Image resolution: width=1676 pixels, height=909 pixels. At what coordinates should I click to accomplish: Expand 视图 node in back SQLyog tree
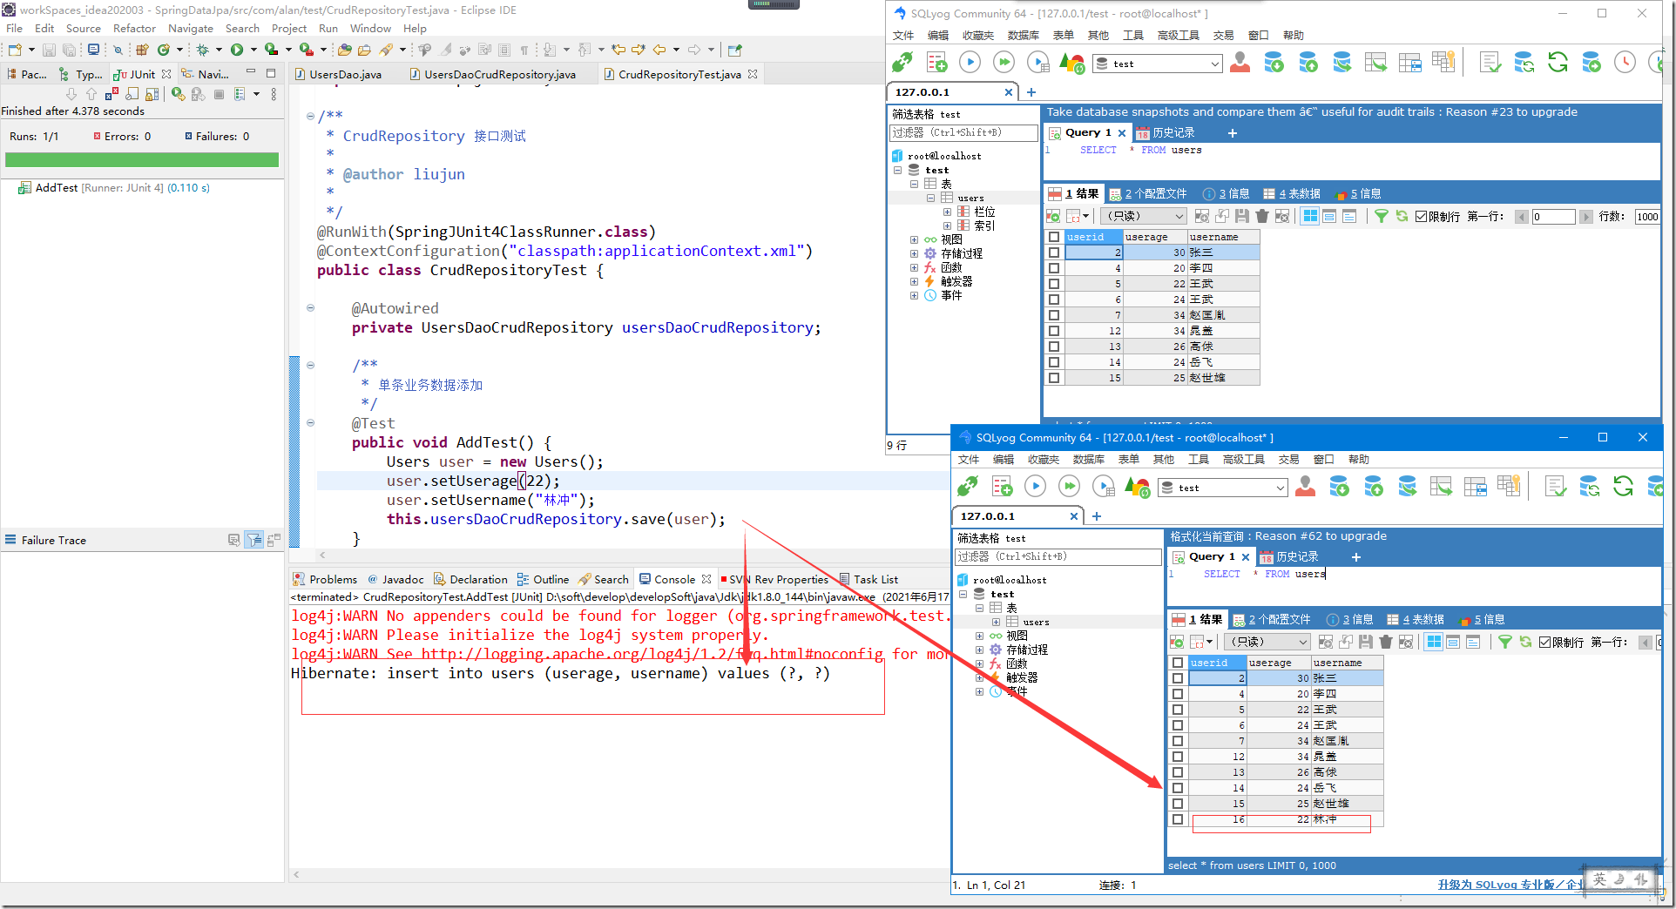coord(914,239)
